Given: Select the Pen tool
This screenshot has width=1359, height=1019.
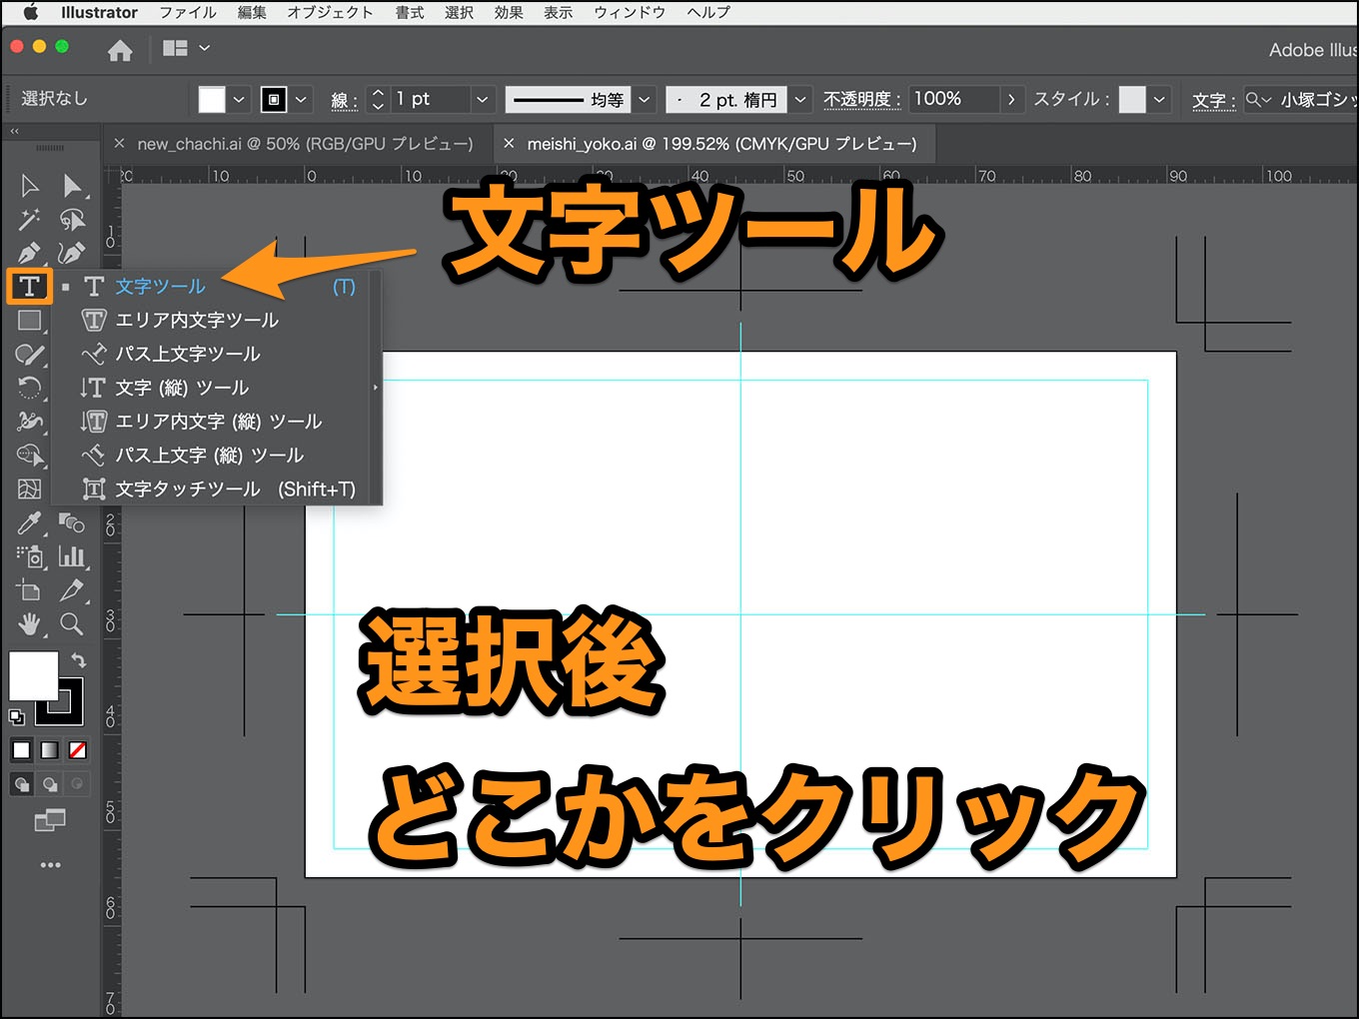Looking at the screenshot, I should click(29, 253).
